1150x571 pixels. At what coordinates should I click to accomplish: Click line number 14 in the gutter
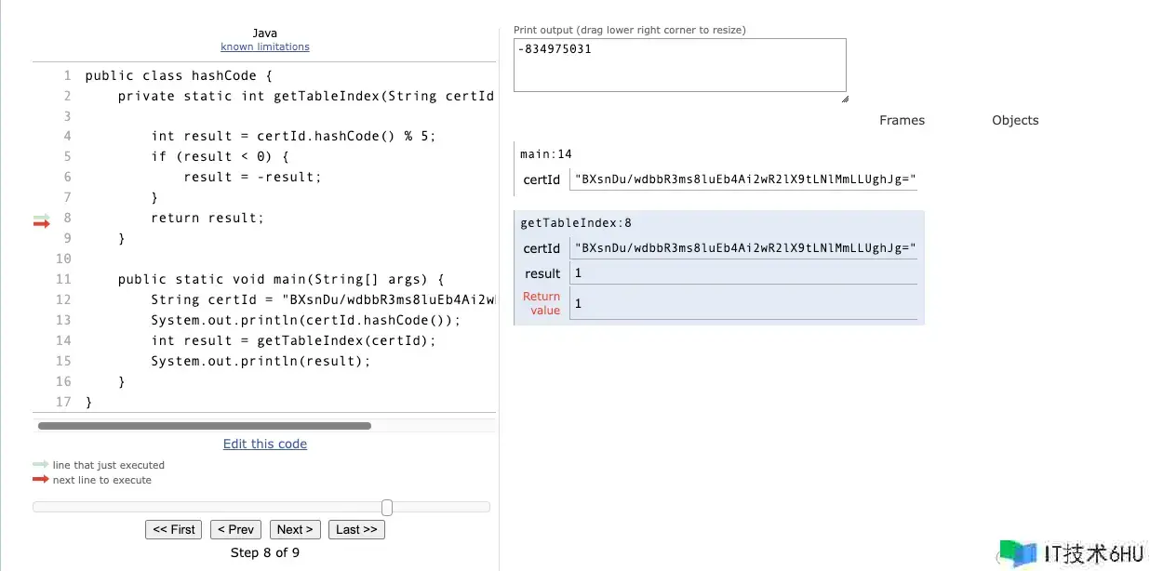click(63, 340)
